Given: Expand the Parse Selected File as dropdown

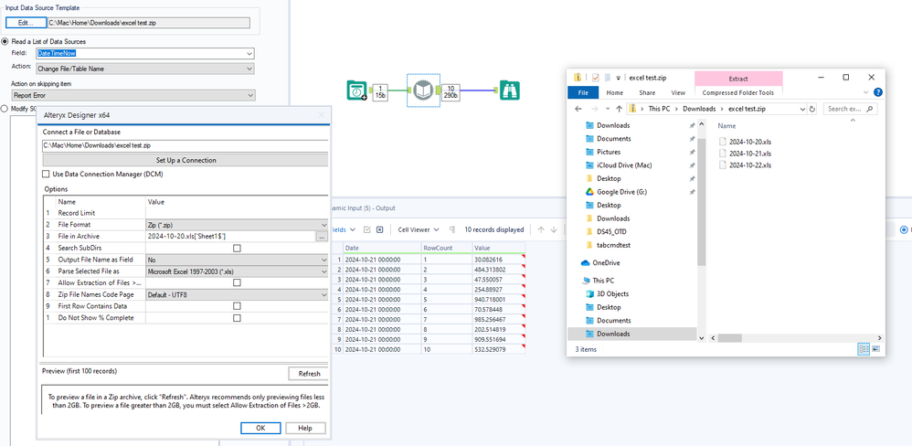Looking at the screenshot, I should click(323, 271).
